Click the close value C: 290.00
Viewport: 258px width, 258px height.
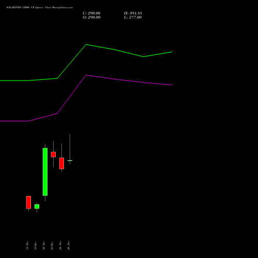coord(91,13)
